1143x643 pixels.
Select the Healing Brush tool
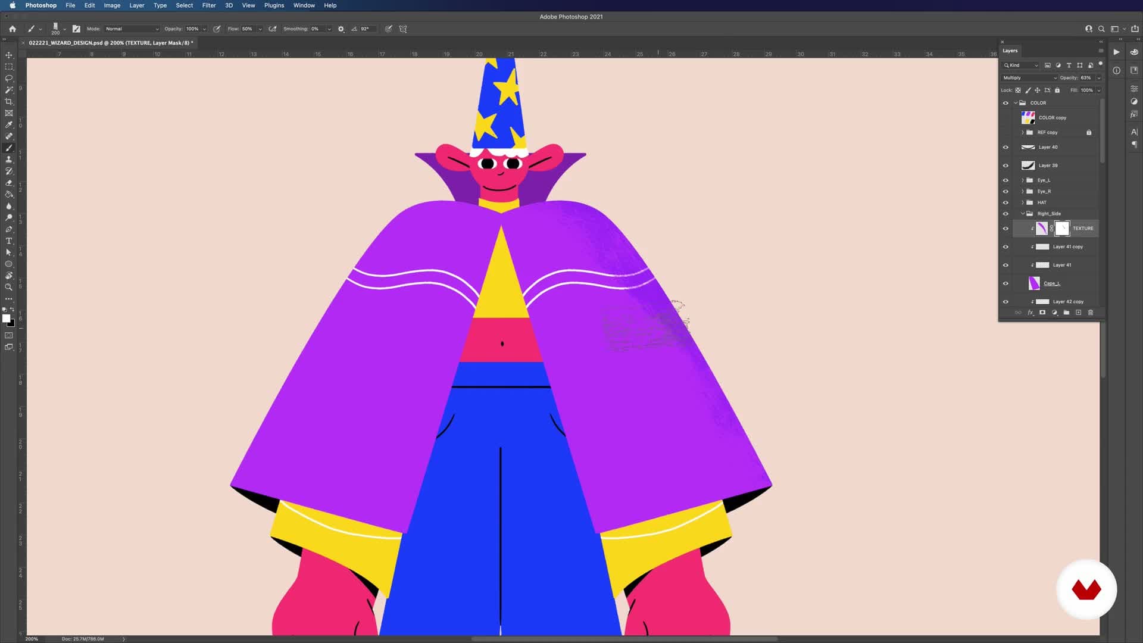point(9,136)
